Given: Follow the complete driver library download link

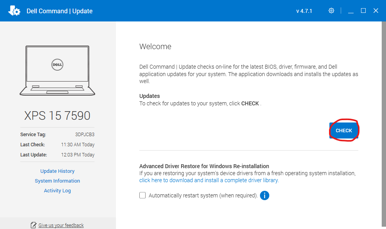Looking at the screenshot, I should pyautogui.click(x=209, y=180).
